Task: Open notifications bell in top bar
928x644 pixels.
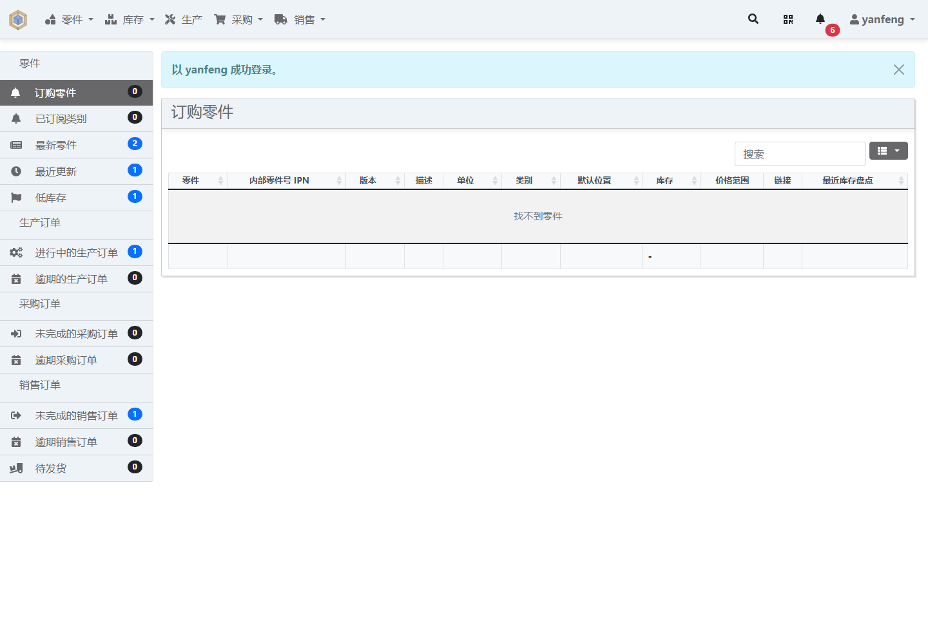Action: [x=820, y=19]
